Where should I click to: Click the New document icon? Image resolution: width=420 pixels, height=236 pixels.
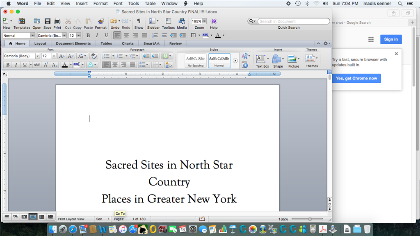tap(5, 21)
